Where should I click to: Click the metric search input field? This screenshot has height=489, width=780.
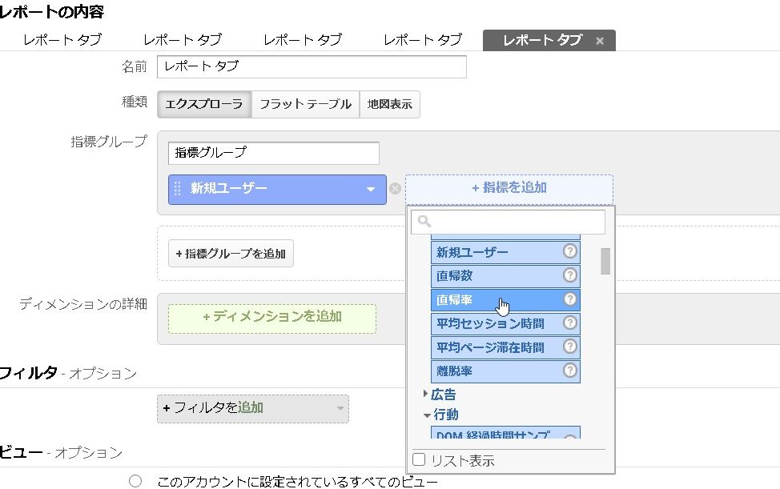[x=508, y=222]
